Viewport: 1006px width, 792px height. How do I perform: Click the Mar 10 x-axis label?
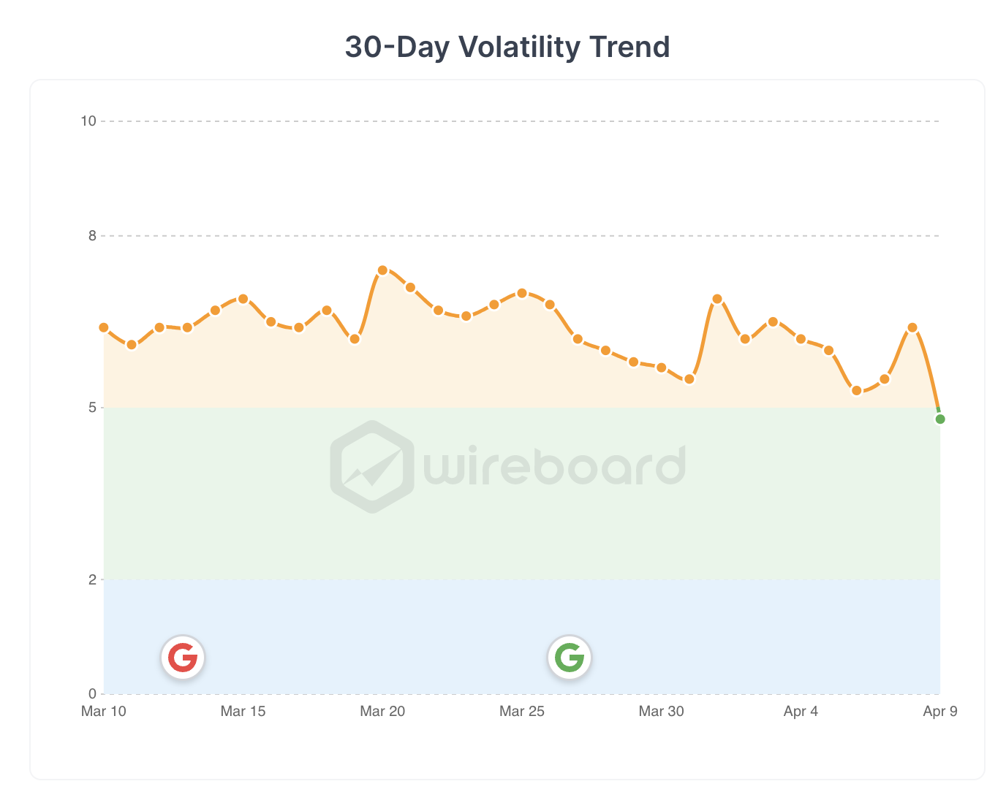click(x=104, y=711)
